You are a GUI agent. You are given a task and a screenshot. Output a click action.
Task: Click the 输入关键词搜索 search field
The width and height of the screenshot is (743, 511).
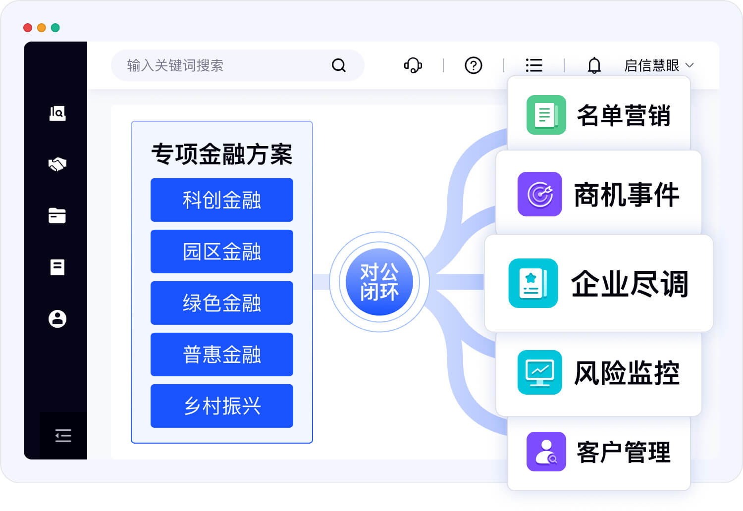(238, 65)
